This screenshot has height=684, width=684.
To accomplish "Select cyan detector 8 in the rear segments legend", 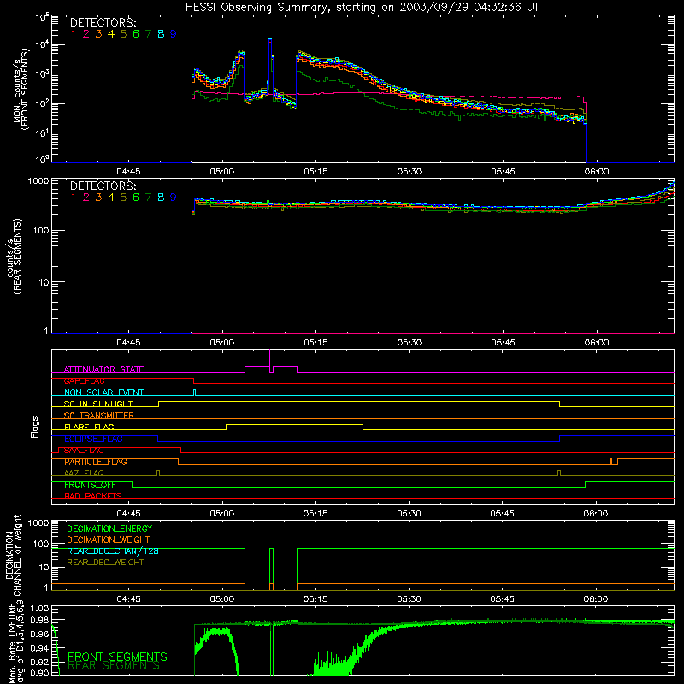I will click(161, 198).
